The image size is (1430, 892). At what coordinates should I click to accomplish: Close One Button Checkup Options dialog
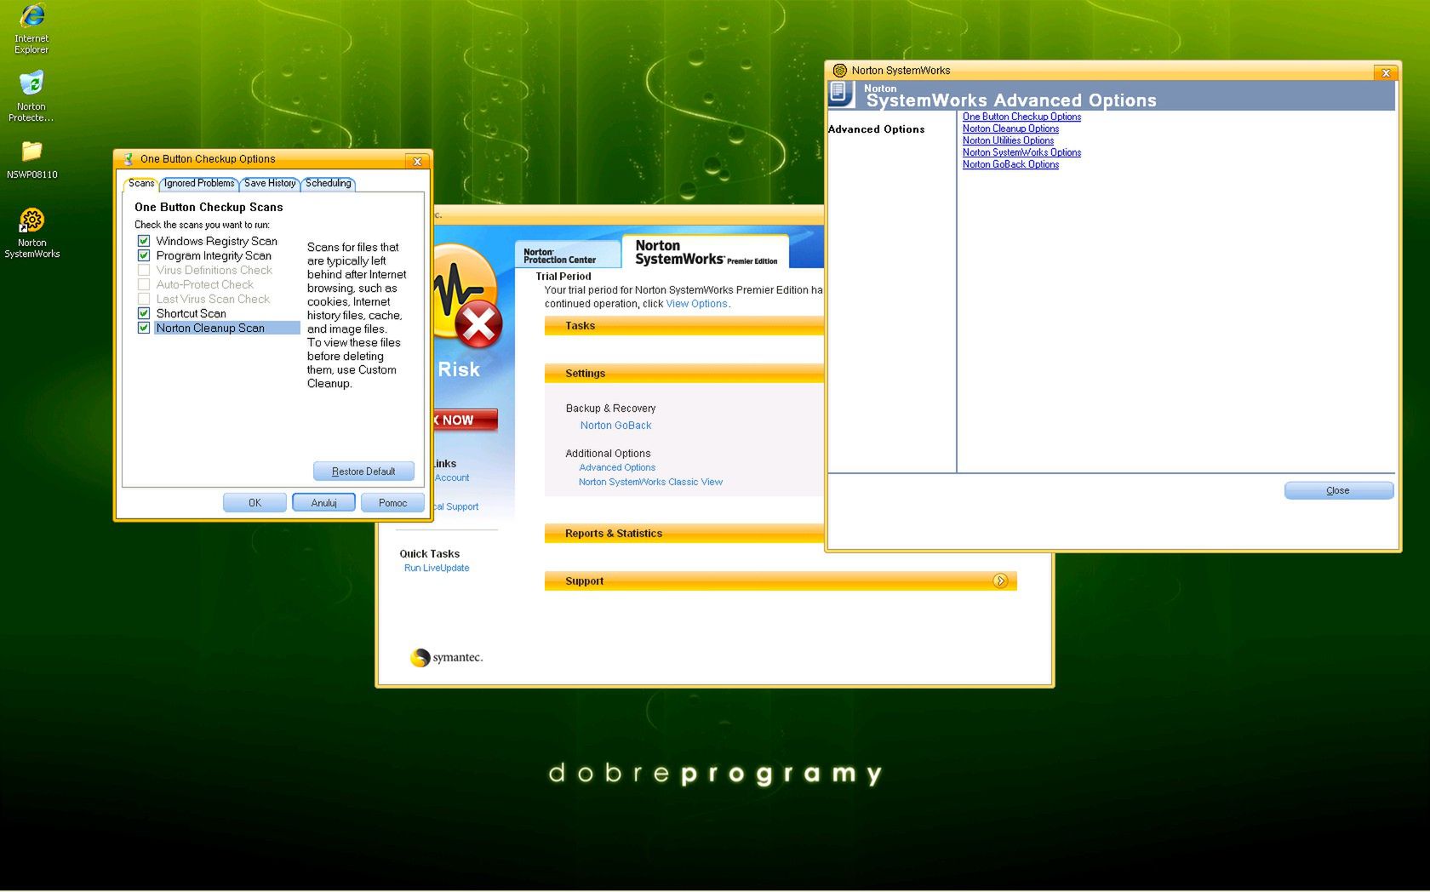[417, 161]
